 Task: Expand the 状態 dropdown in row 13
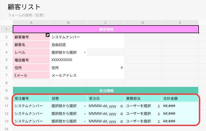pyautogui.click(x=85, y=121)
